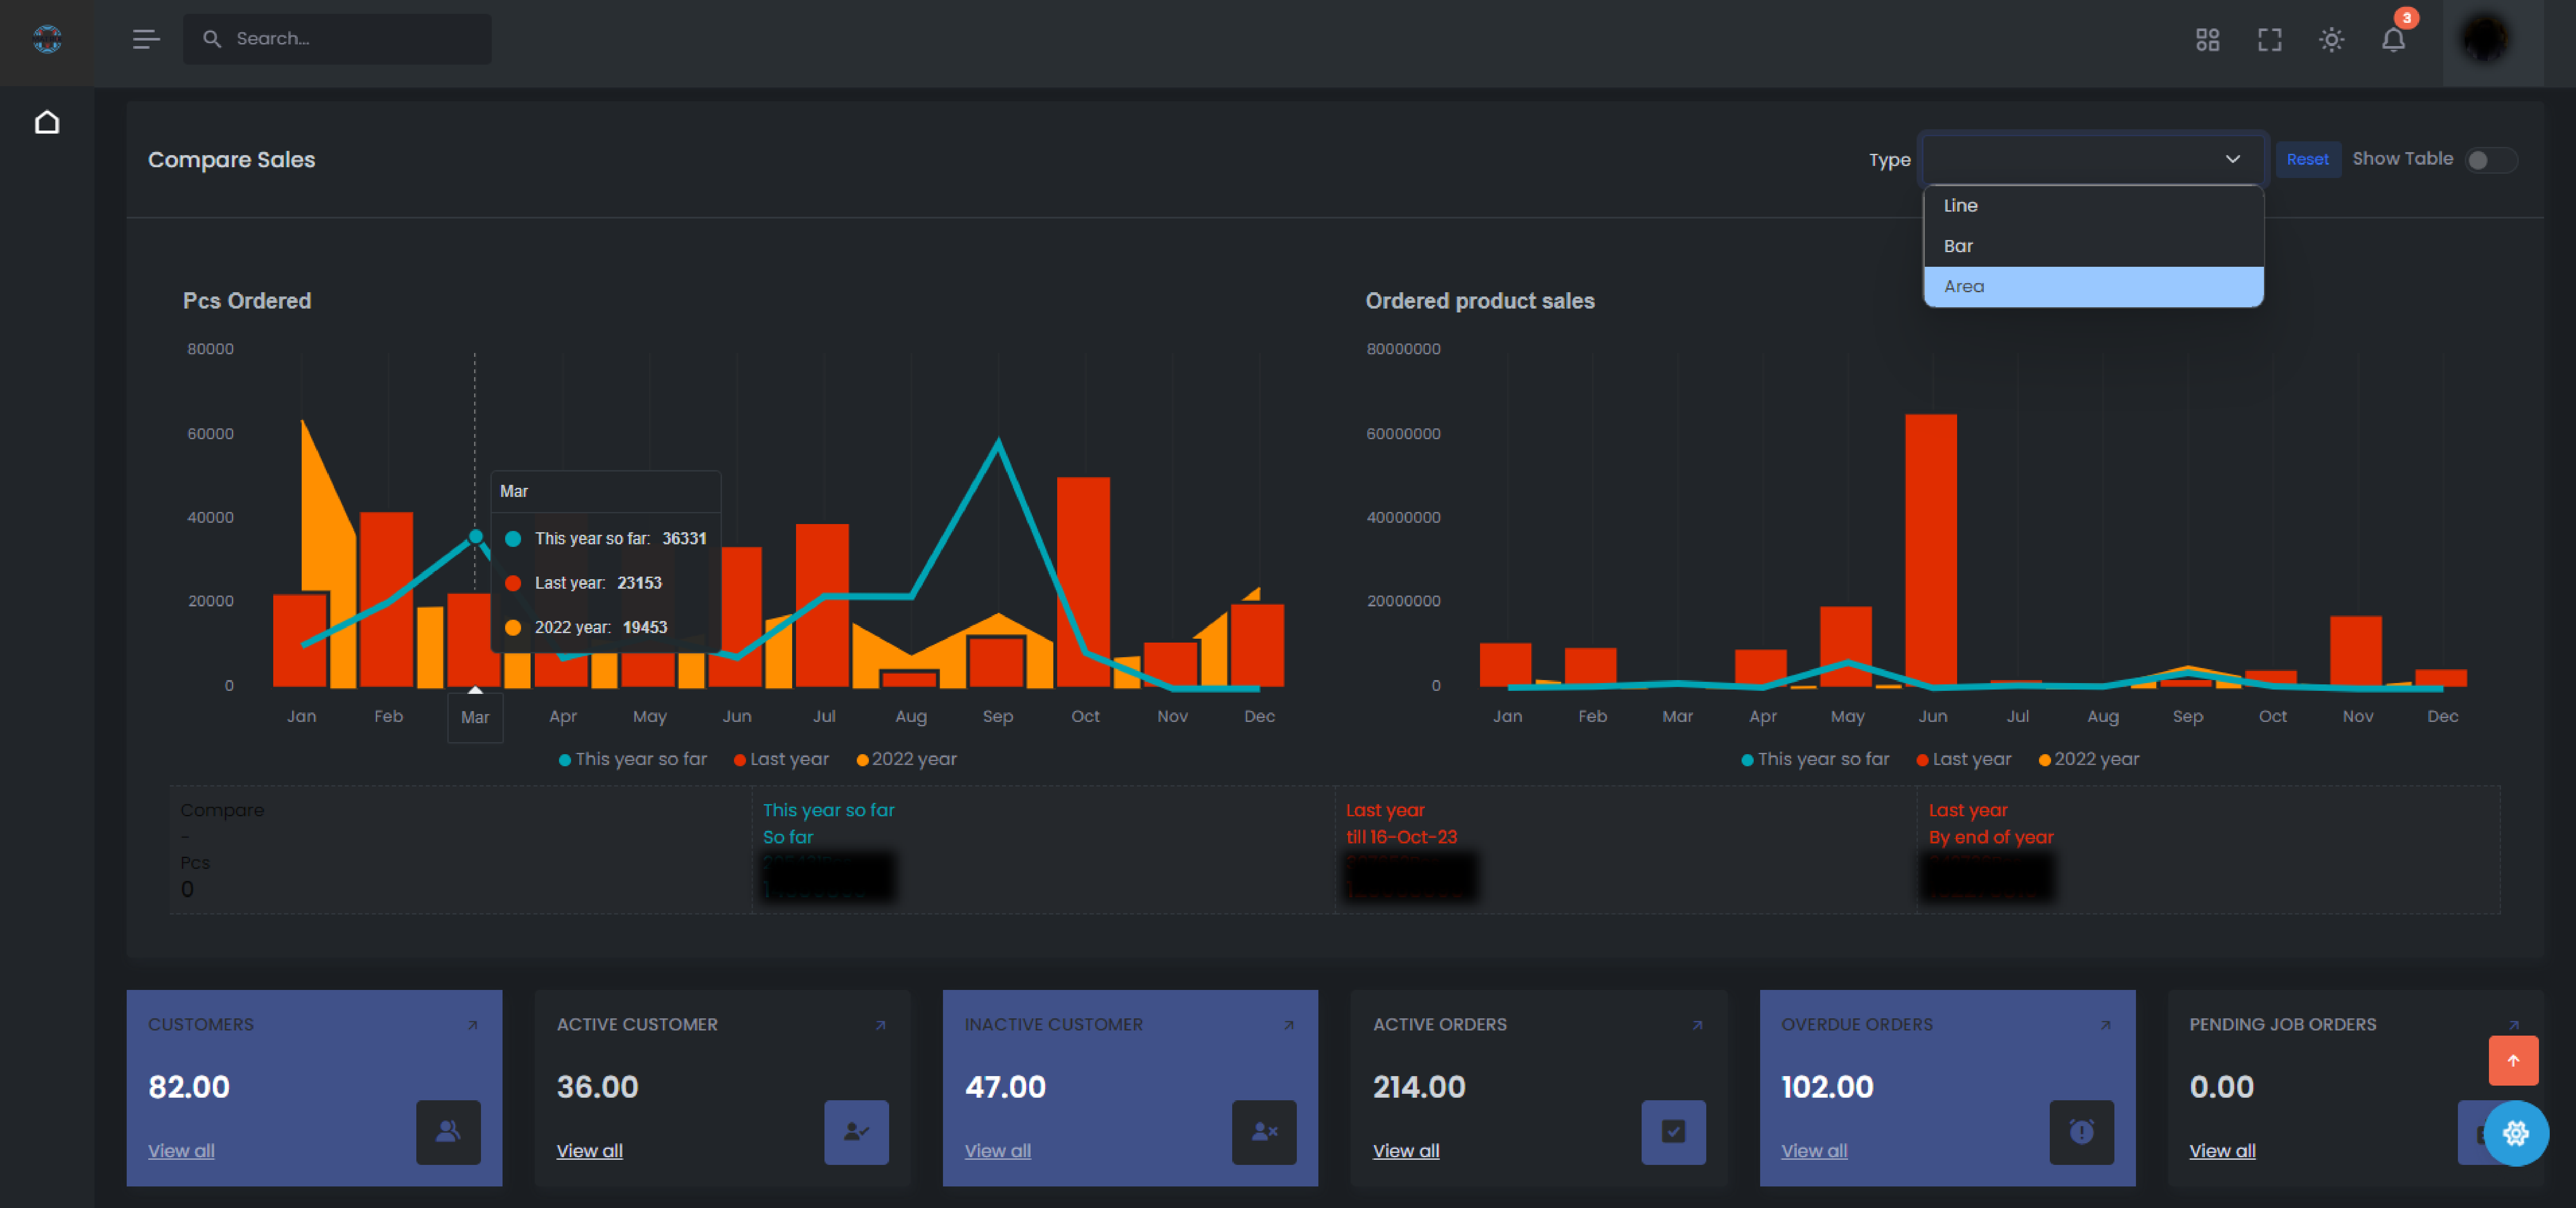Image resolution: width=2576 pixels, height=1208 pixels.
Task: Click 'Ordered product sales' chart title
Action: pyautogui.click(x=1480, y=301)
